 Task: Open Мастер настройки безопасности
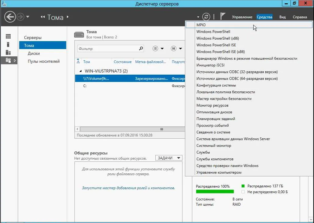249,99
